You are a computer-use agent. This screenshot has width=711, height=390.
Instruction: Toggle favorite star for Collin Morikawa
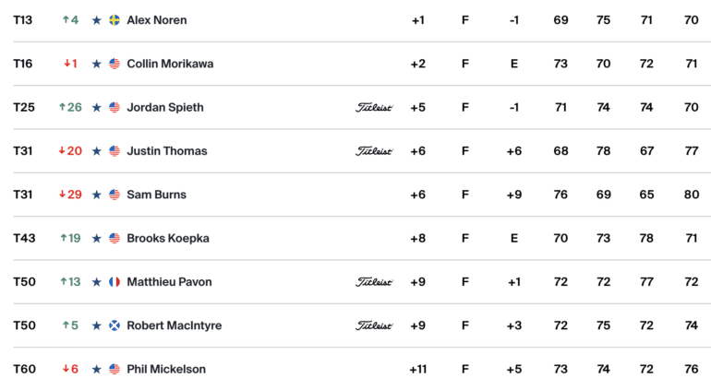[x=97, y=64]
